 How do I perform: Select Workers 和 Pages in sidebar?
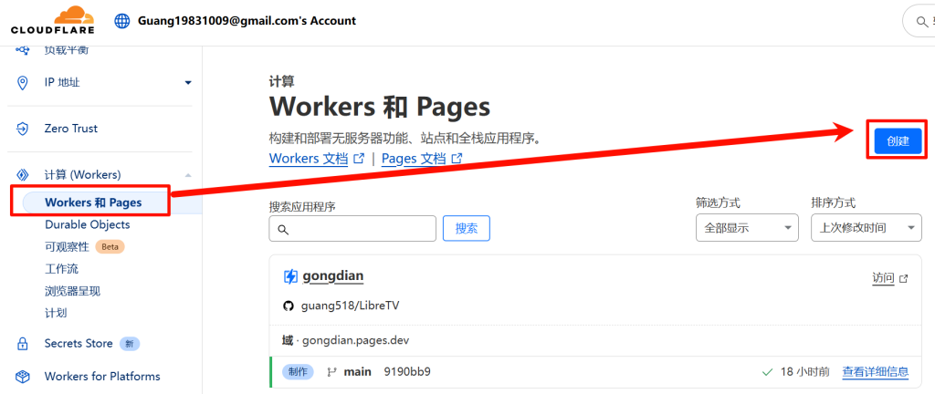(93, 202)
